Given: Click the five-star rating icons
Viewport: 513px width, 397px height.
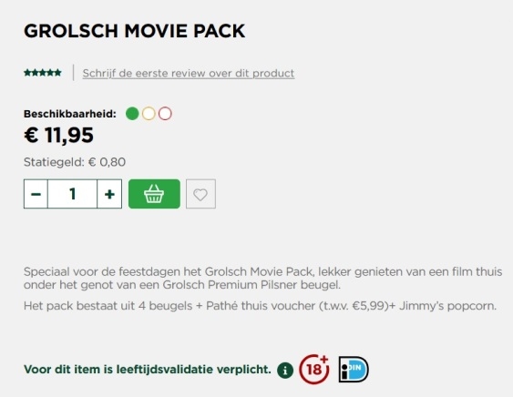Looking at the screenshot, I should point(43,73).
